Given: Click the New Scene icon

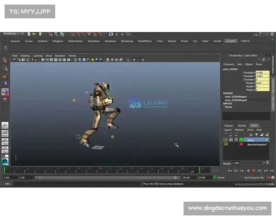Looking at the screenshot, I should (29, 34).
